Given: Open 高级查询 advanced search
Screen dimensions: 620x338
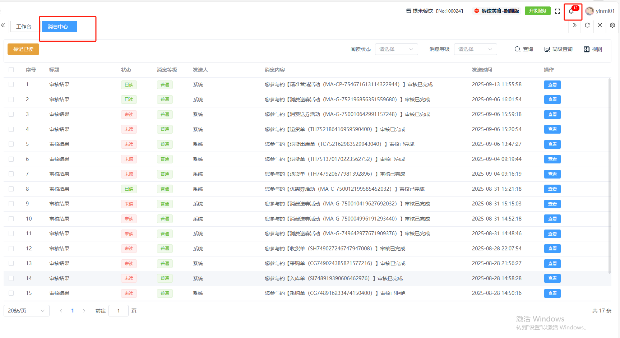Looking at the screenshot, I should [x=558, y=49].
